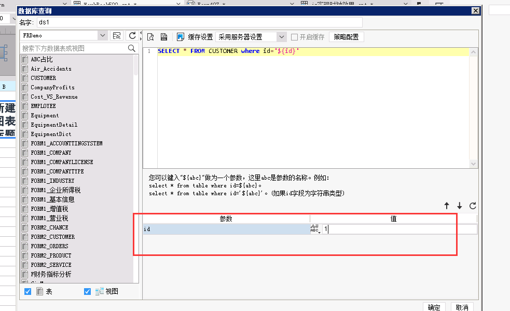The width and height of the screenshot is (510, 311).
Task: Click the table icon beside FORM2_ORDERS
Action: (25, 246)
